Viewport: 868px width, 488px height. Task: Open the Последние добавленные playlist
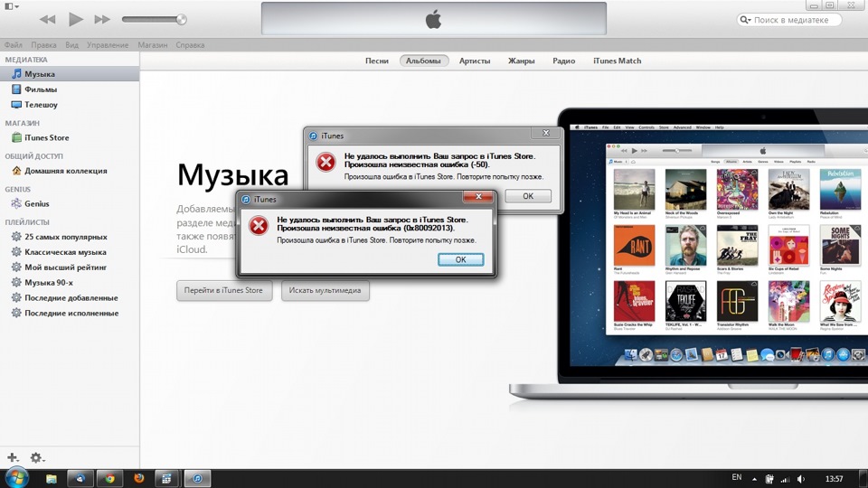coord(70,297)
